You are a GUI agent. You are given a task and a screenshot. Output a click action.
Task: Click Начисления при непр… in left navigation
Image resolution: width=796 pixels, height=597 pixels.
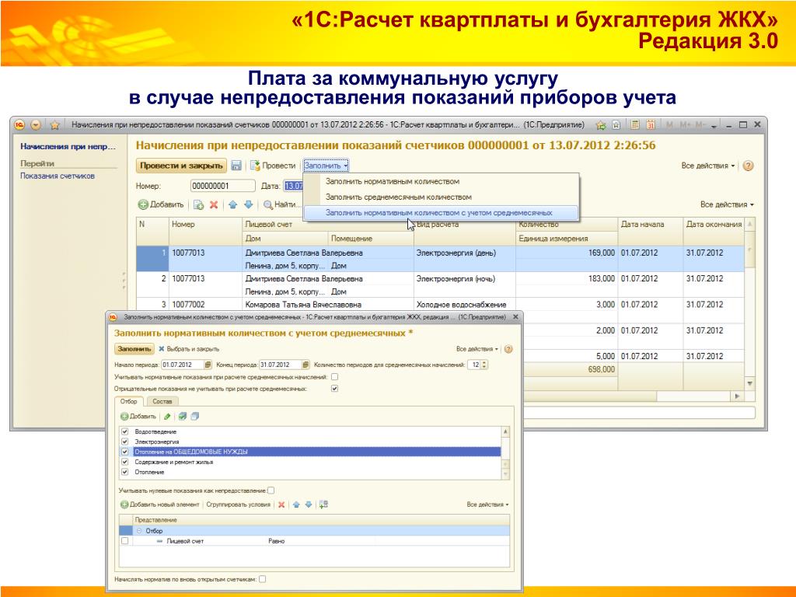[x=68, y=147]
